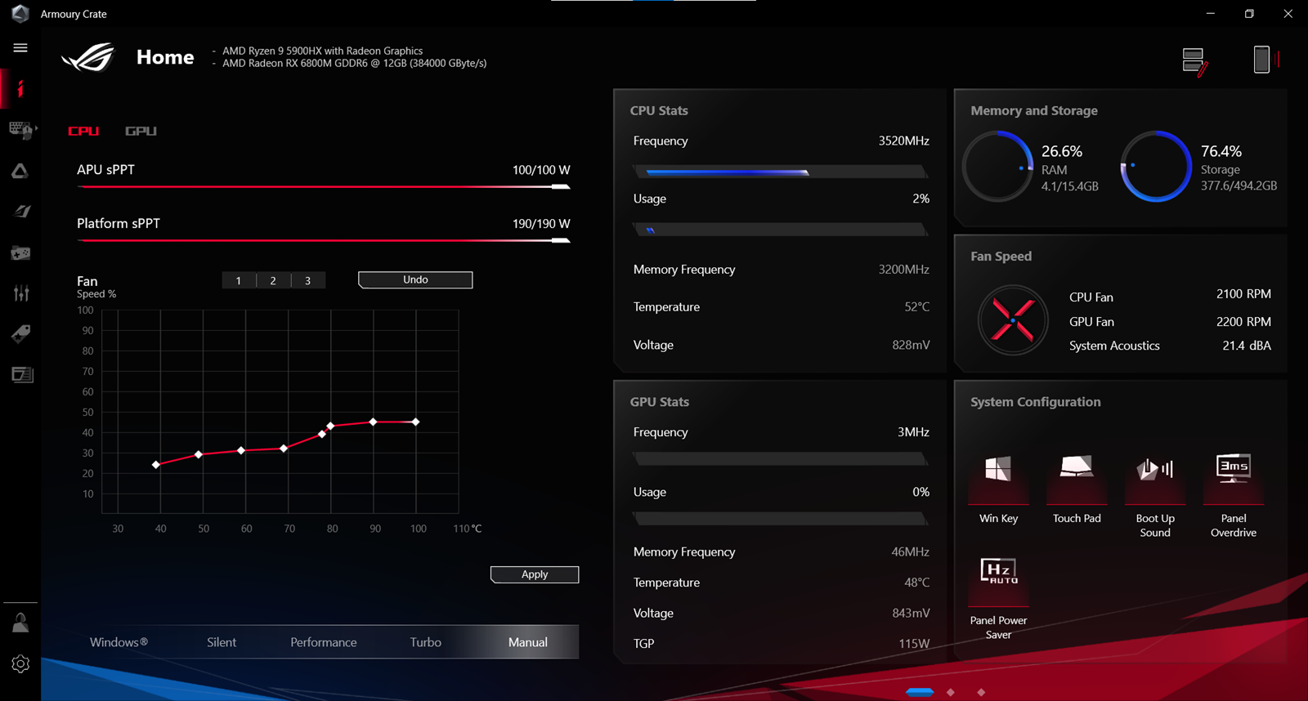Toggle the Boot Up Sound setting

pos(1155,496)
